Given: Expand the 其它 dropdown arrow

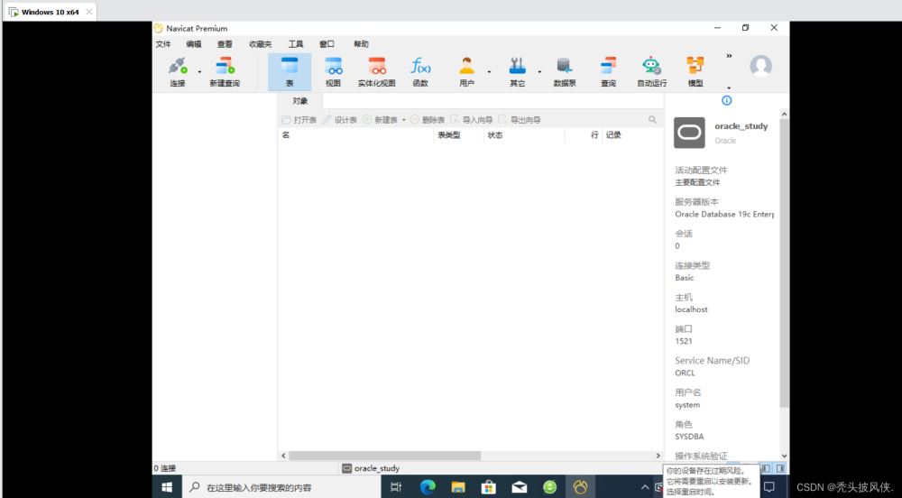Looking at the screenshot, I should pyautogui.click(x=539, y=72).
